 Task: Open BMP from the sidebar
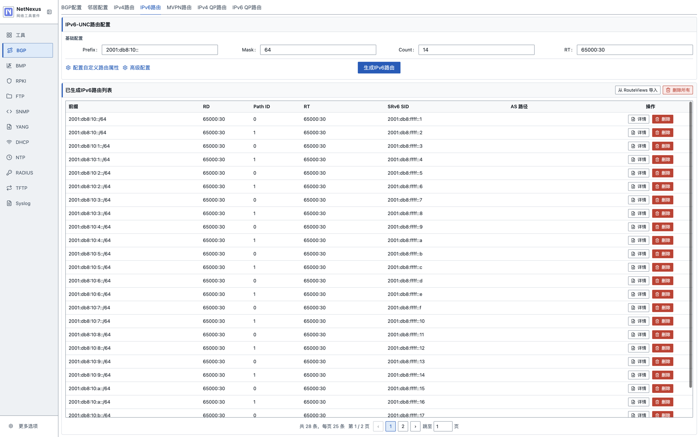tap(27, 66)
